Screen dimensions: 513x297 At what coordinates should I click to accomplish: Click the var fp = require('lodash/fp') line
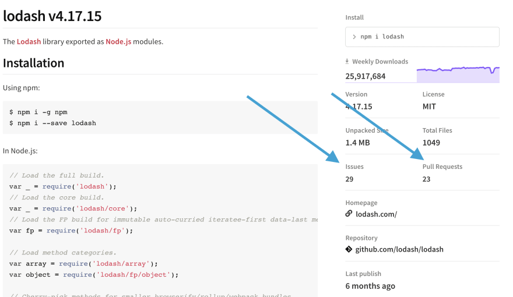71,231
